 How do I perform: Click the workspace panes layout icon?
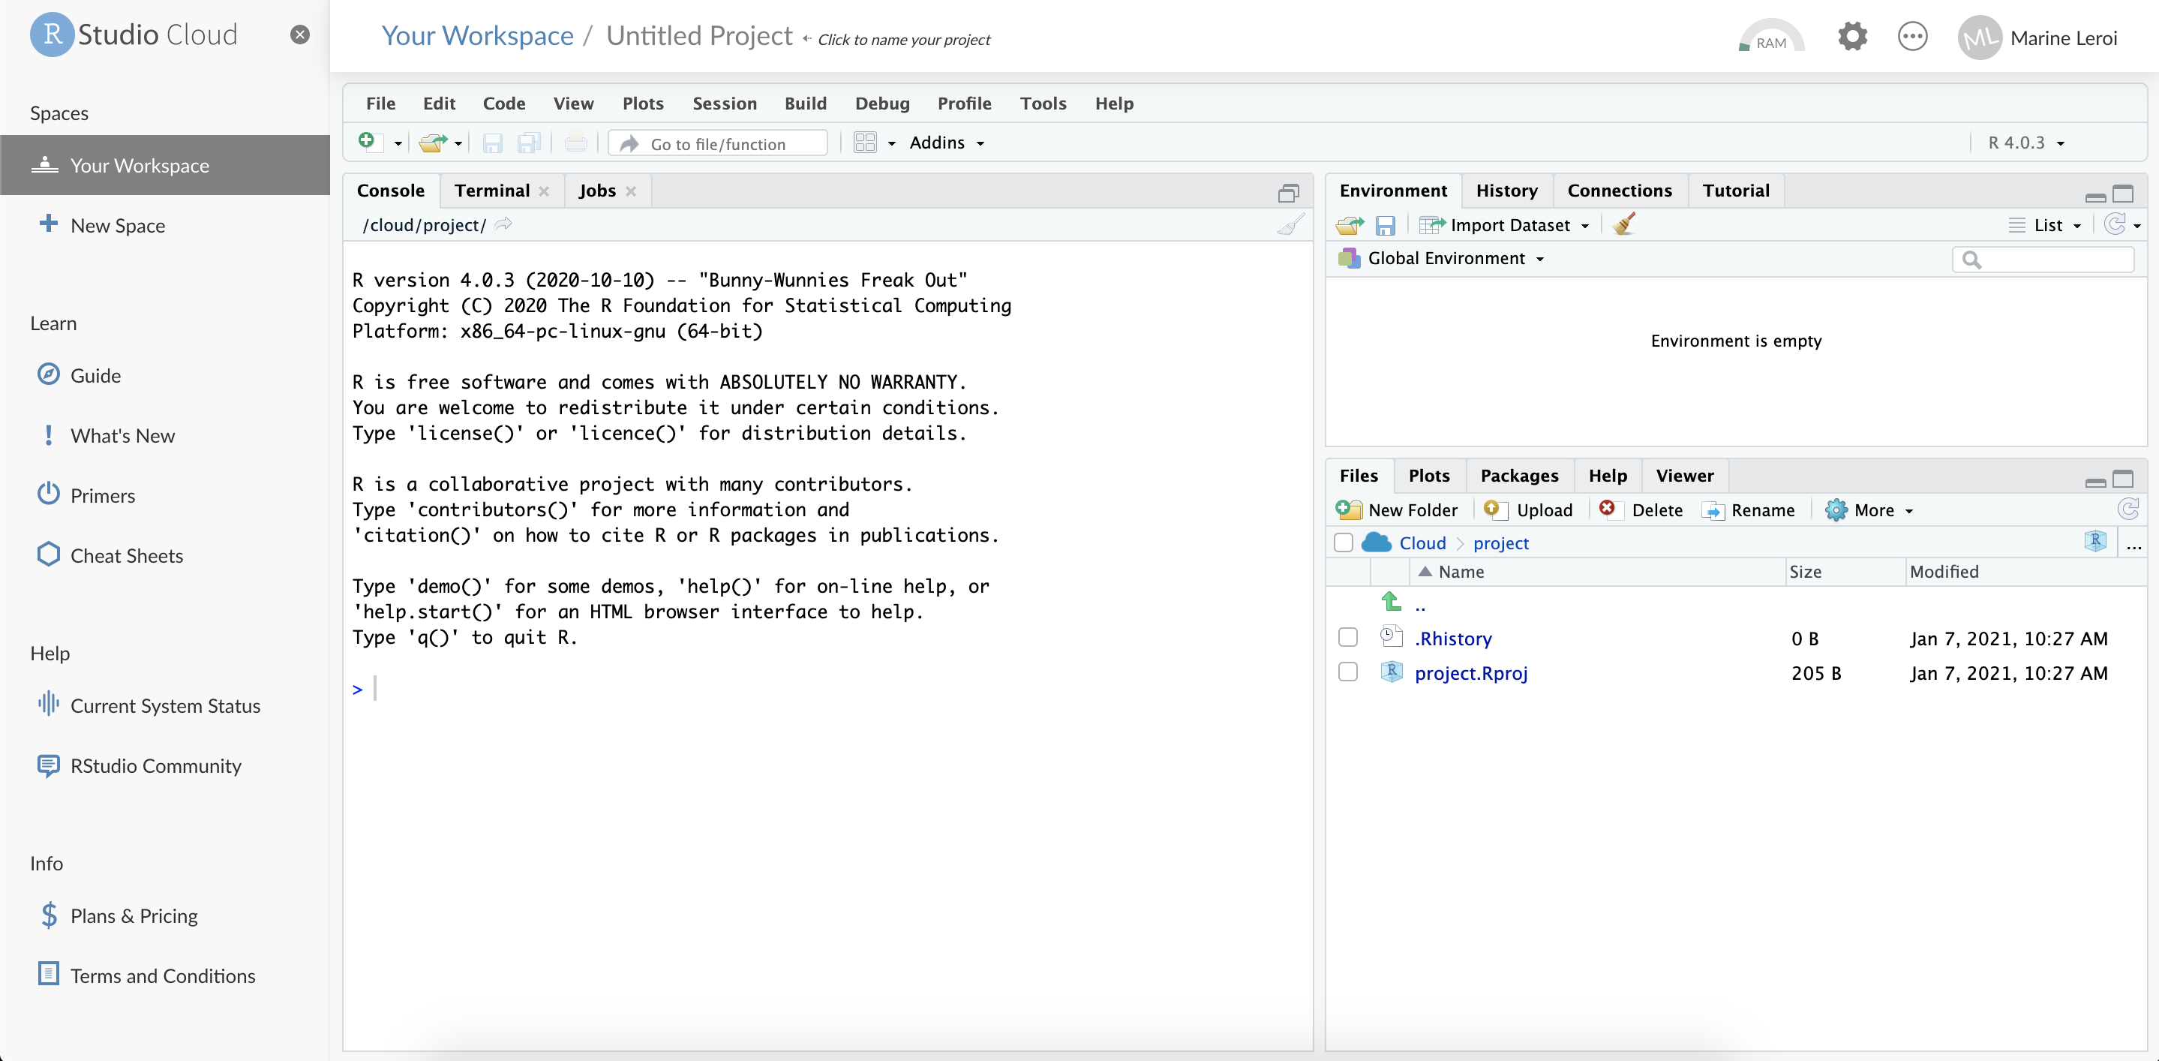865,143
